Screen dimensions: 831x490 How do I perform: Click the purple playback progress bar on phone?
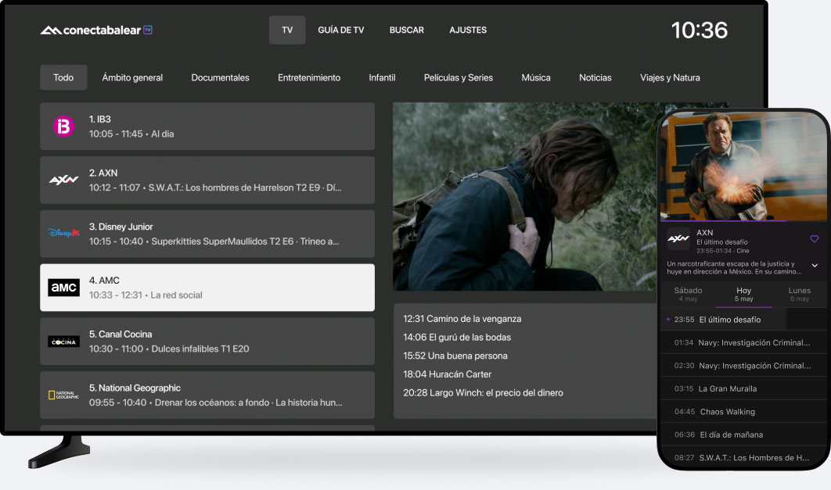723,220
